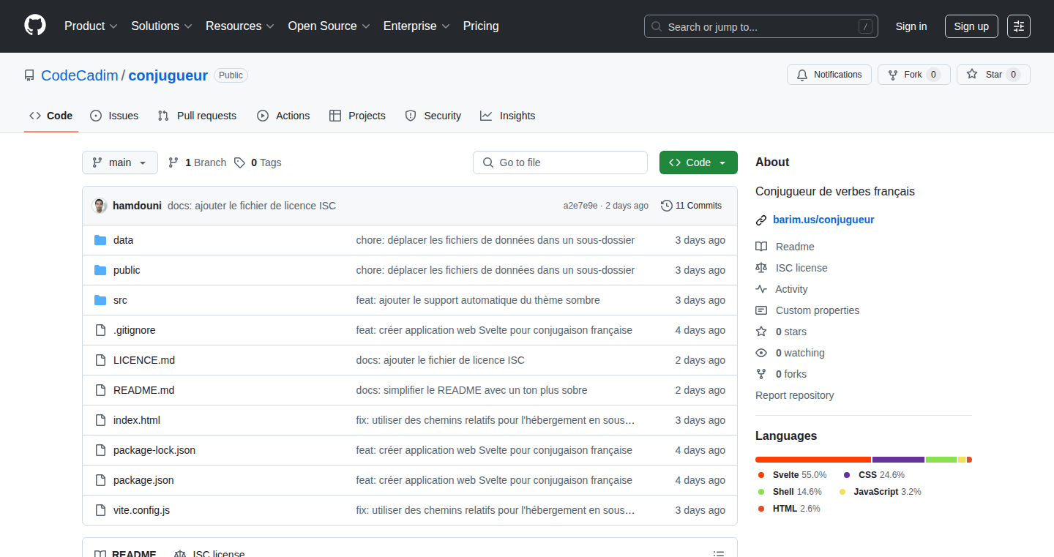Focus the Go to file field
This screenshot has width=1054, height=557.
(560, 162)
